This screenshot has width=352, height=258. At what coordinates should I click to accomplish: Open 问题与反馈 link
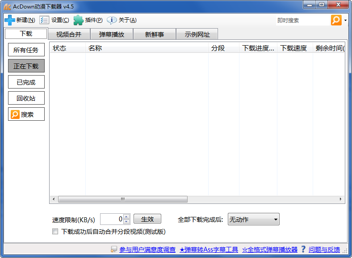pos(324,250)
